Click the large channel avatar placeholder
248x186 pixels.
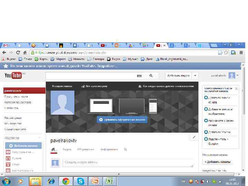[x=62, y=103]
